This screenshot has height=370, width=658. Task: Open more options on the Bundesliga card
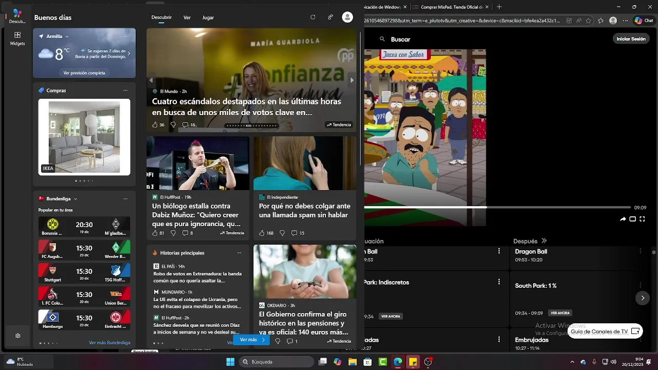tap(125, 199)
